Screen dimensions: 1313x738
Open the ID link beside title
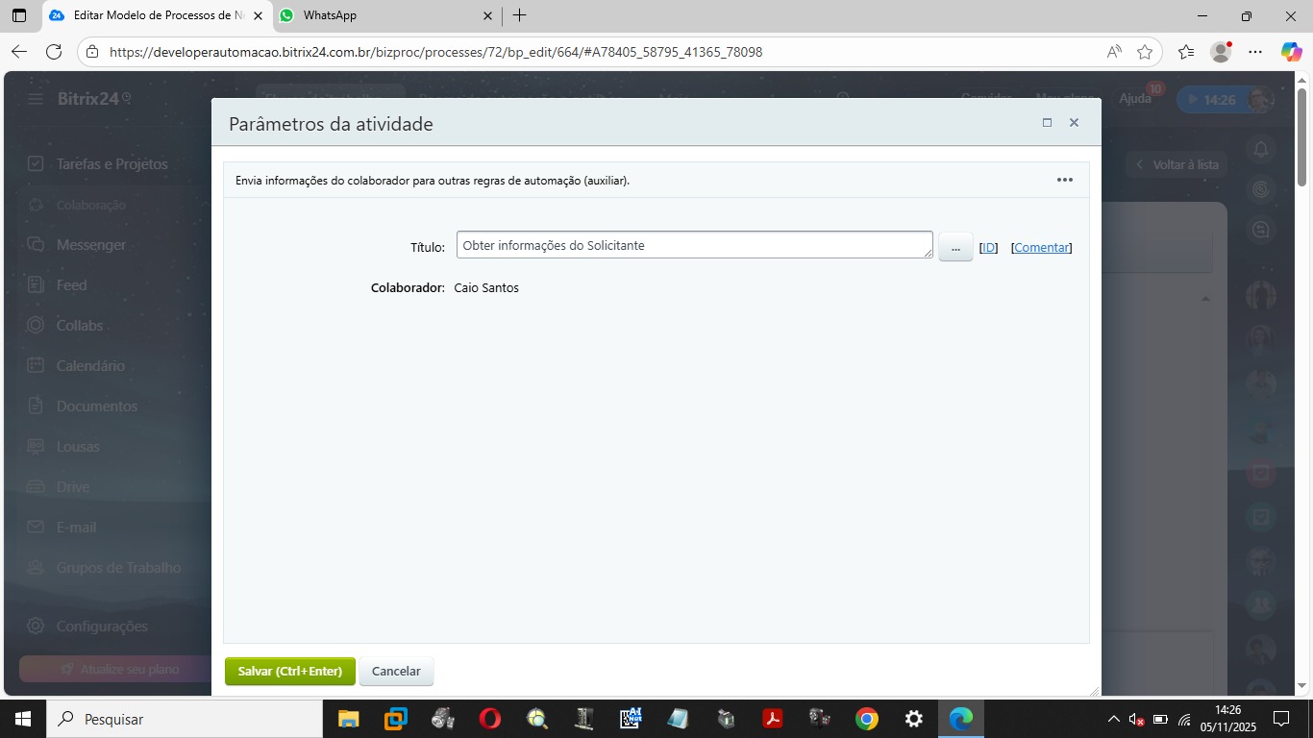[988, 247]
